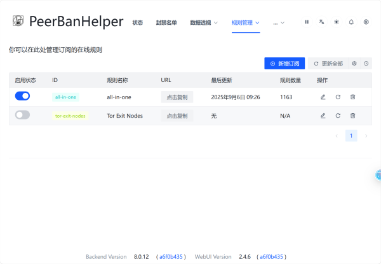
Task: Click rule count 1163
Action: (286, 97)
